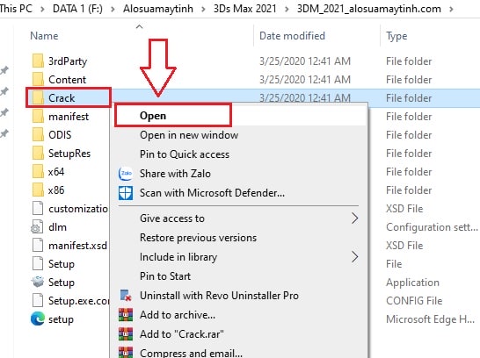Viewport: 480px width, 358px height.
Task: Select the Setup application installer icon
Action: (x=38, y=282)
